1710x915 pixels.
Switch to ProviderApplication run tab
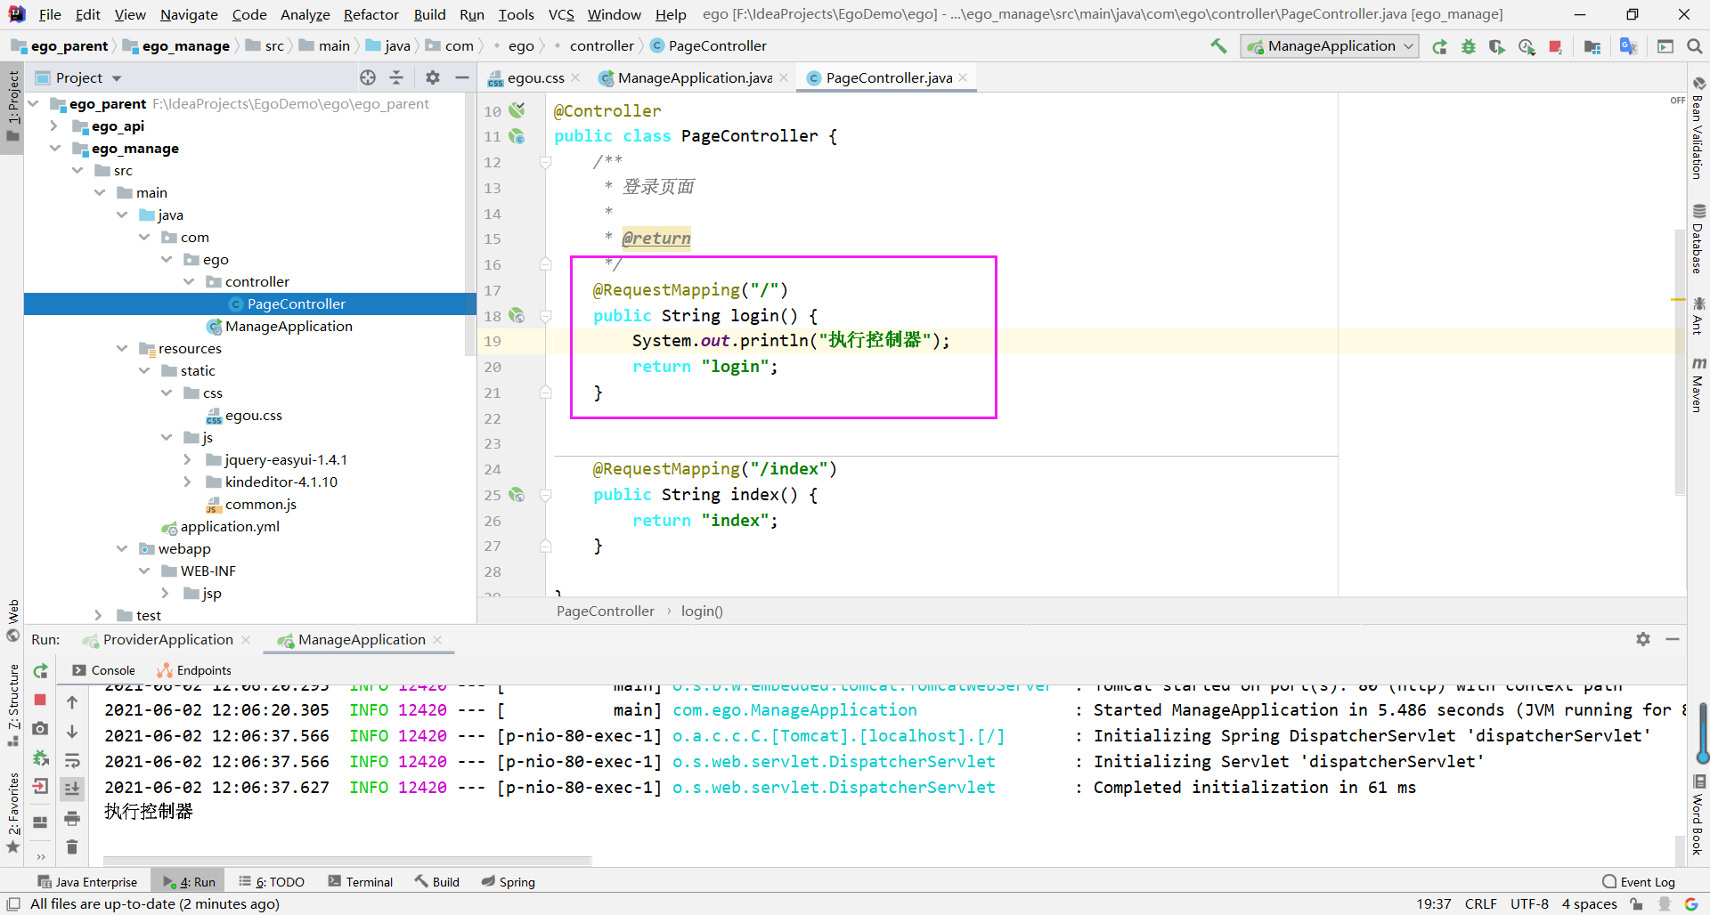tap(167, 640)
